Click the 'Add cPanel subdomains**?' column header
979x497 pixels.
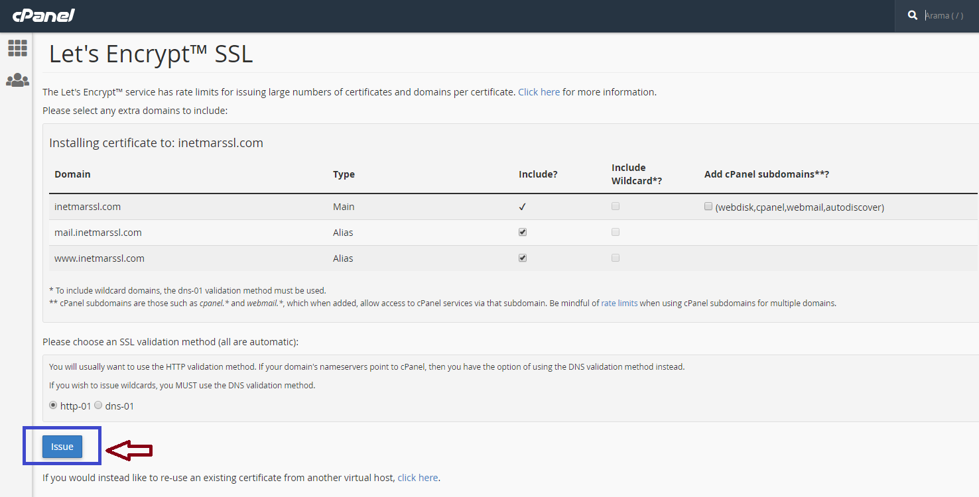click(x=767, y=174)
